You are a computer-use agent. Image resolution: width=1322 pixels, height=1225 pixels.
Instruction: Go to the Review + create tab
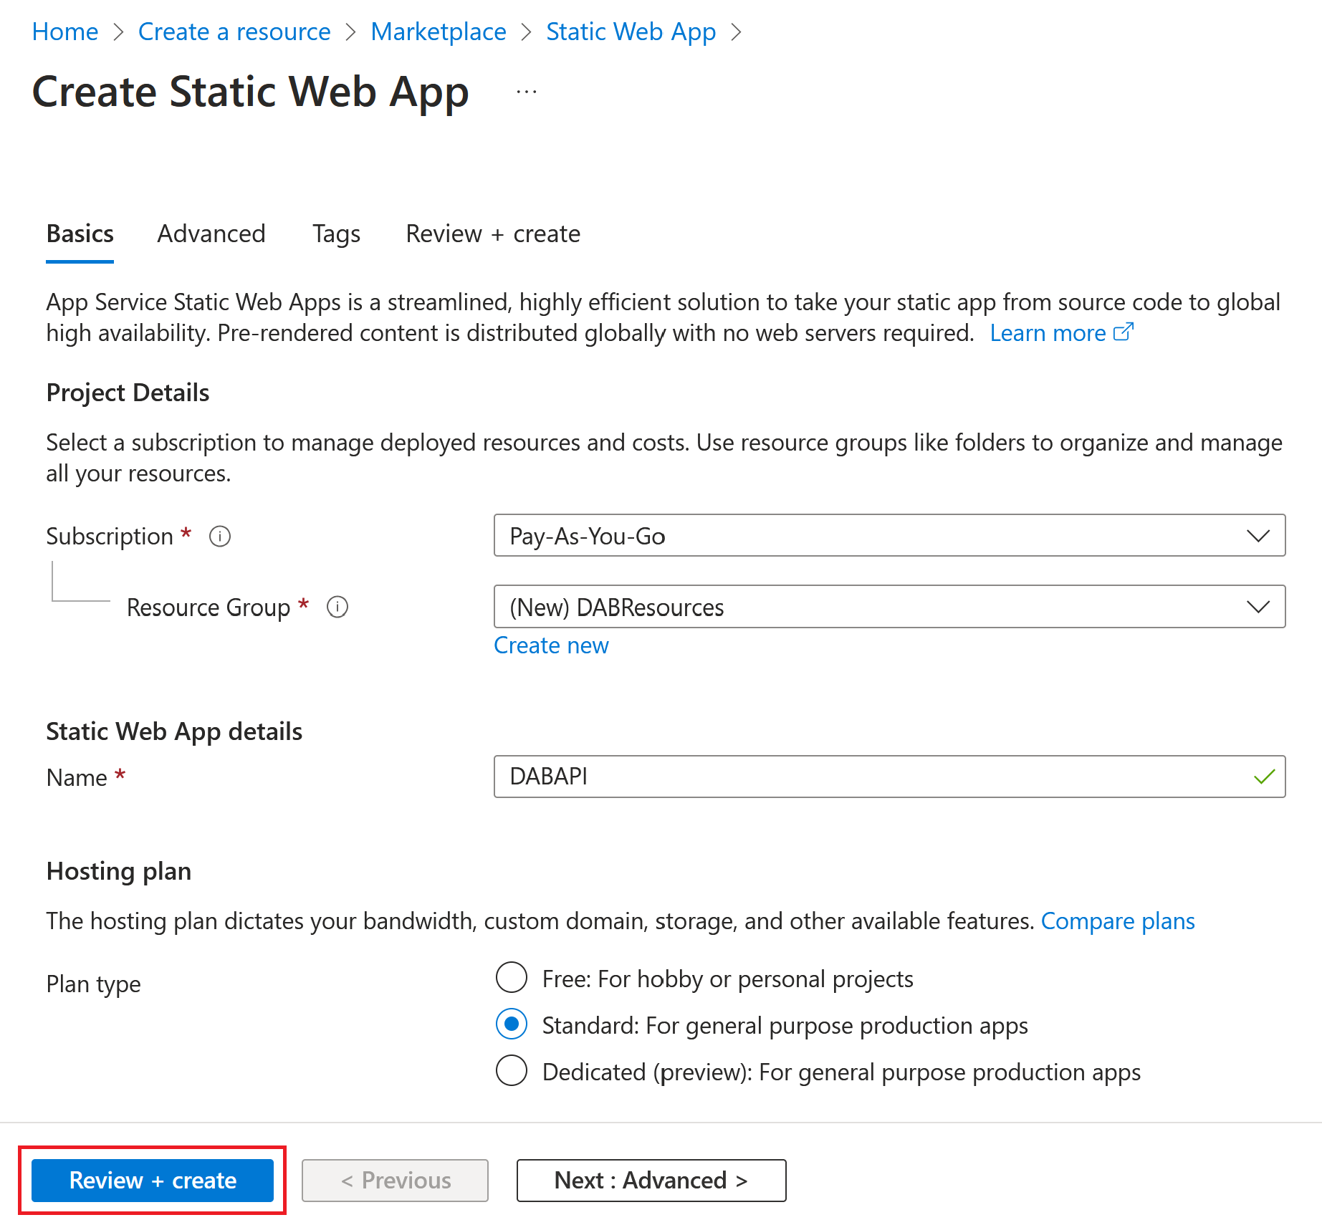coord(493,234)
